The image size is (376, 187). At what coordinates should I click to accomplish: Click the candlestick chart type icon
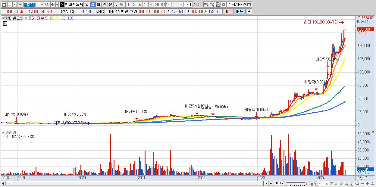tap(206, 5)
